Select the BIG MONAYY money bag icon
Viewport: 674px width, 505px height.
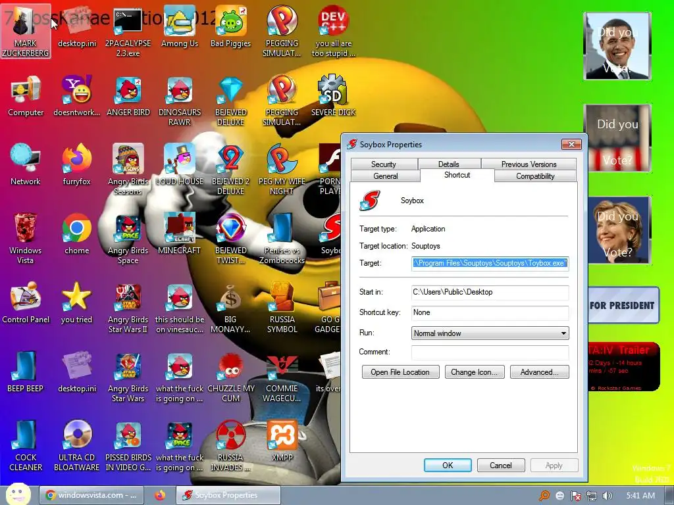(x=230, y=308)
